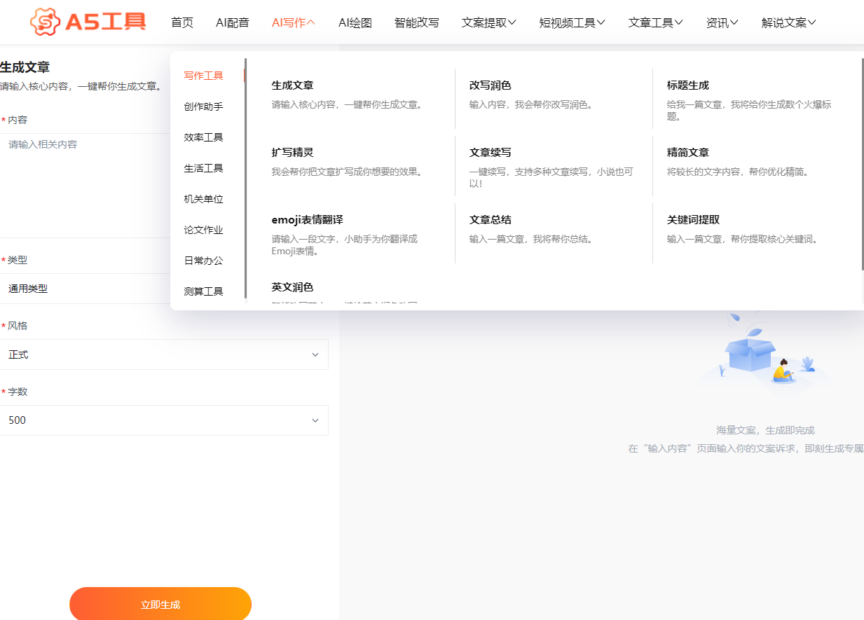Open 智能改写 page

(x=417, y=22)
